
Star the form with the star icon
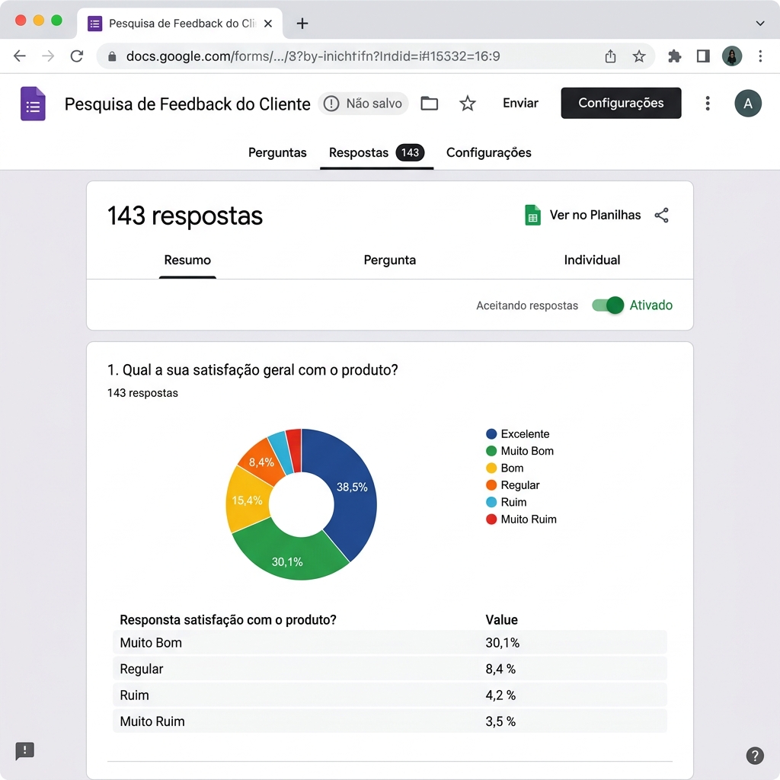[467, 104]
